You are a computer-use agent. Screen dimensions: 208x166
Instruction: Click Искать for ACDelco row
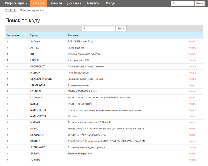192,41
